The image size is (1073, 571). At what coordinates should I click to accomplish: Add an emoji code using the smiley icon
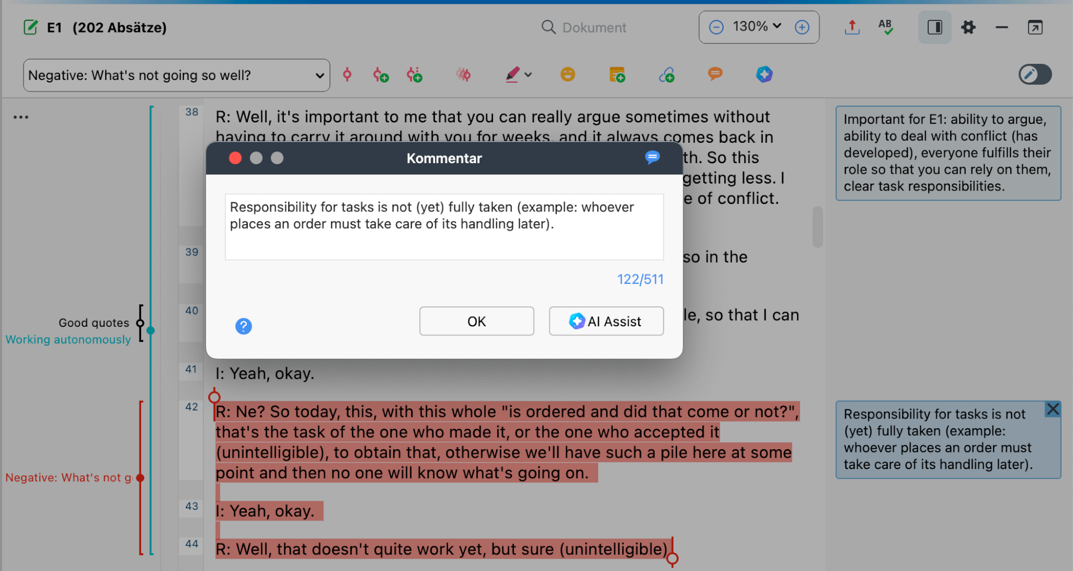pyautogui.click(x=568, y=75)
